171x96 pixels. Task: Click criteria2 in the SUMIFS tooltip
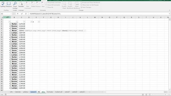(x=65, y=31)
